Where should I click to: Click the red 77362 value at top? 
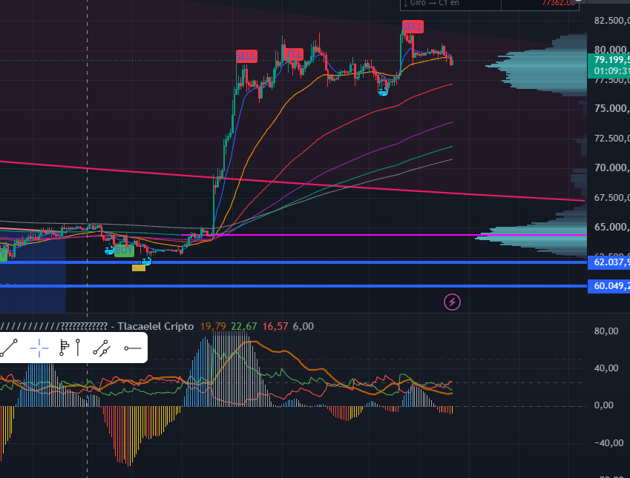pos(559,3)
